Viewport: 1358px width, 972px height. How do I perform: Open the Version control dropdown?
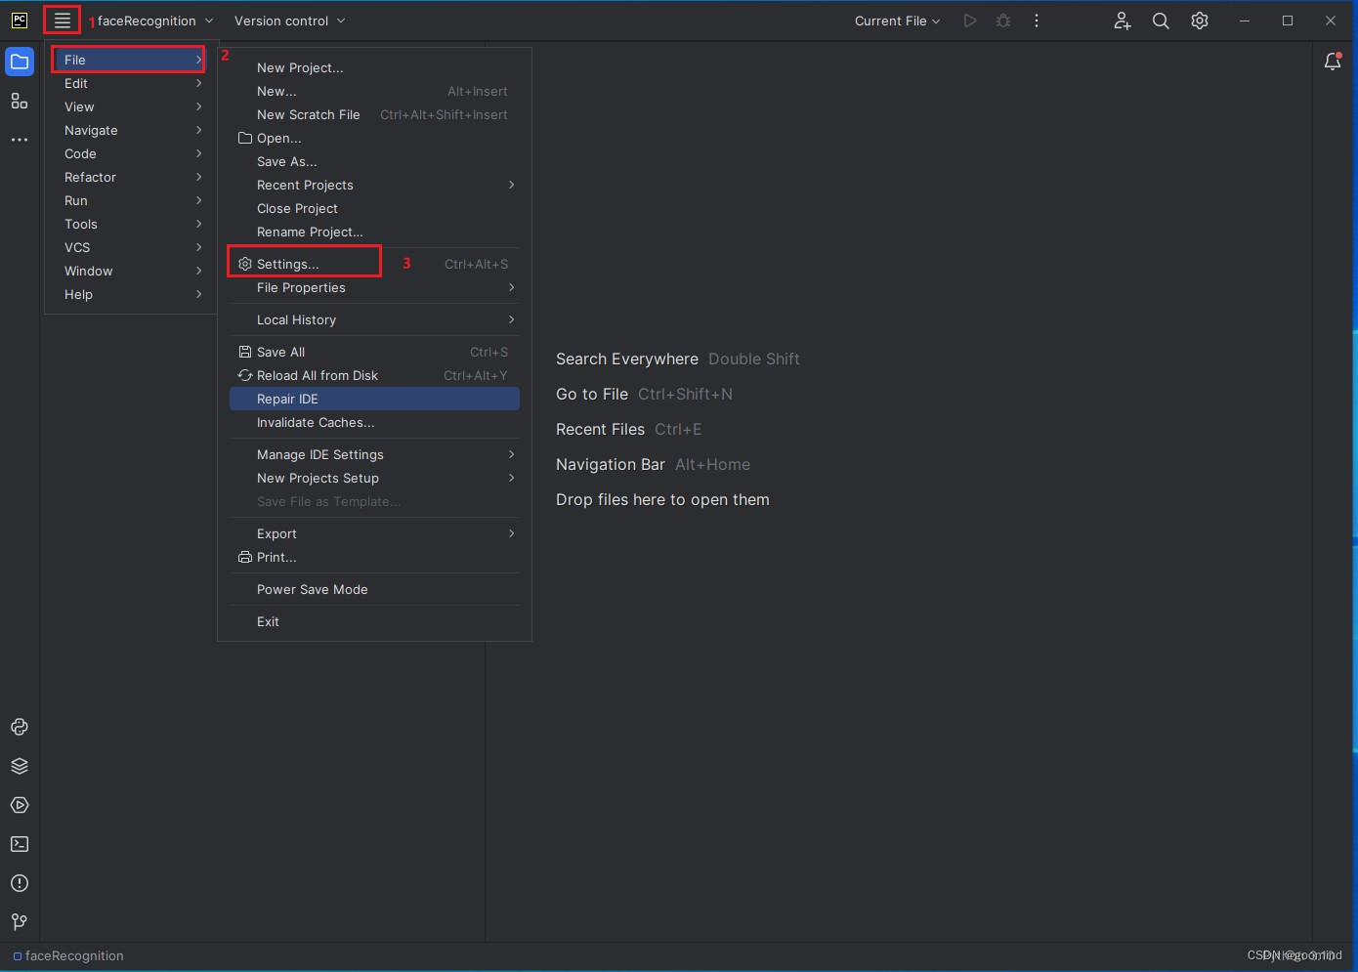coord(290,21)
